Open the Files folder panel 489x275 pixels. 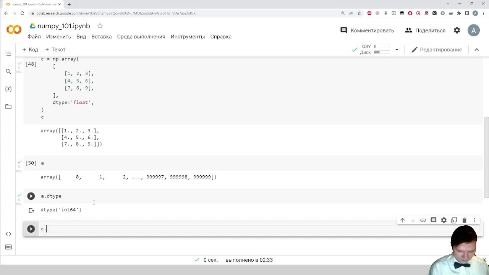8,107
